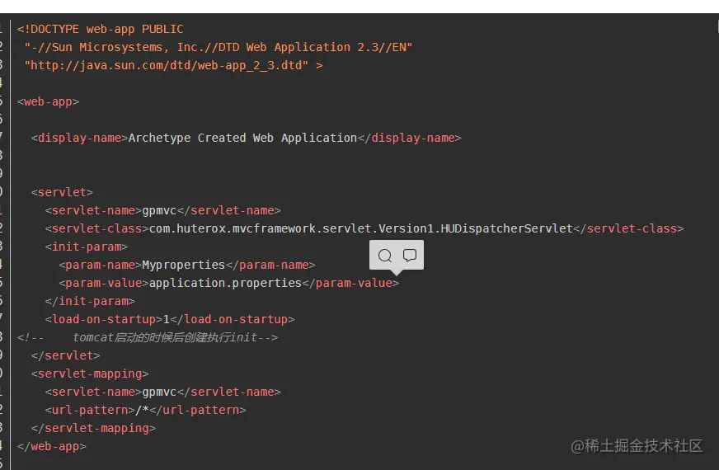Click text 'Archetype Created Web Application'
This screenshot has width=719, height=470.
[242, 138]
